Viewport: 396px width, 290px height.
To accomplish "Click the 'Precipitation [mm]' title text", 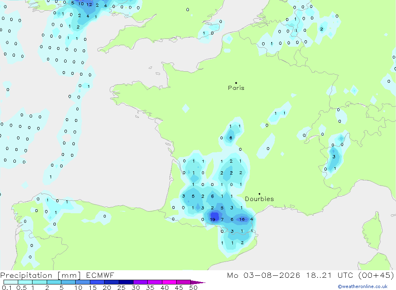I will (x=40, y=275).
